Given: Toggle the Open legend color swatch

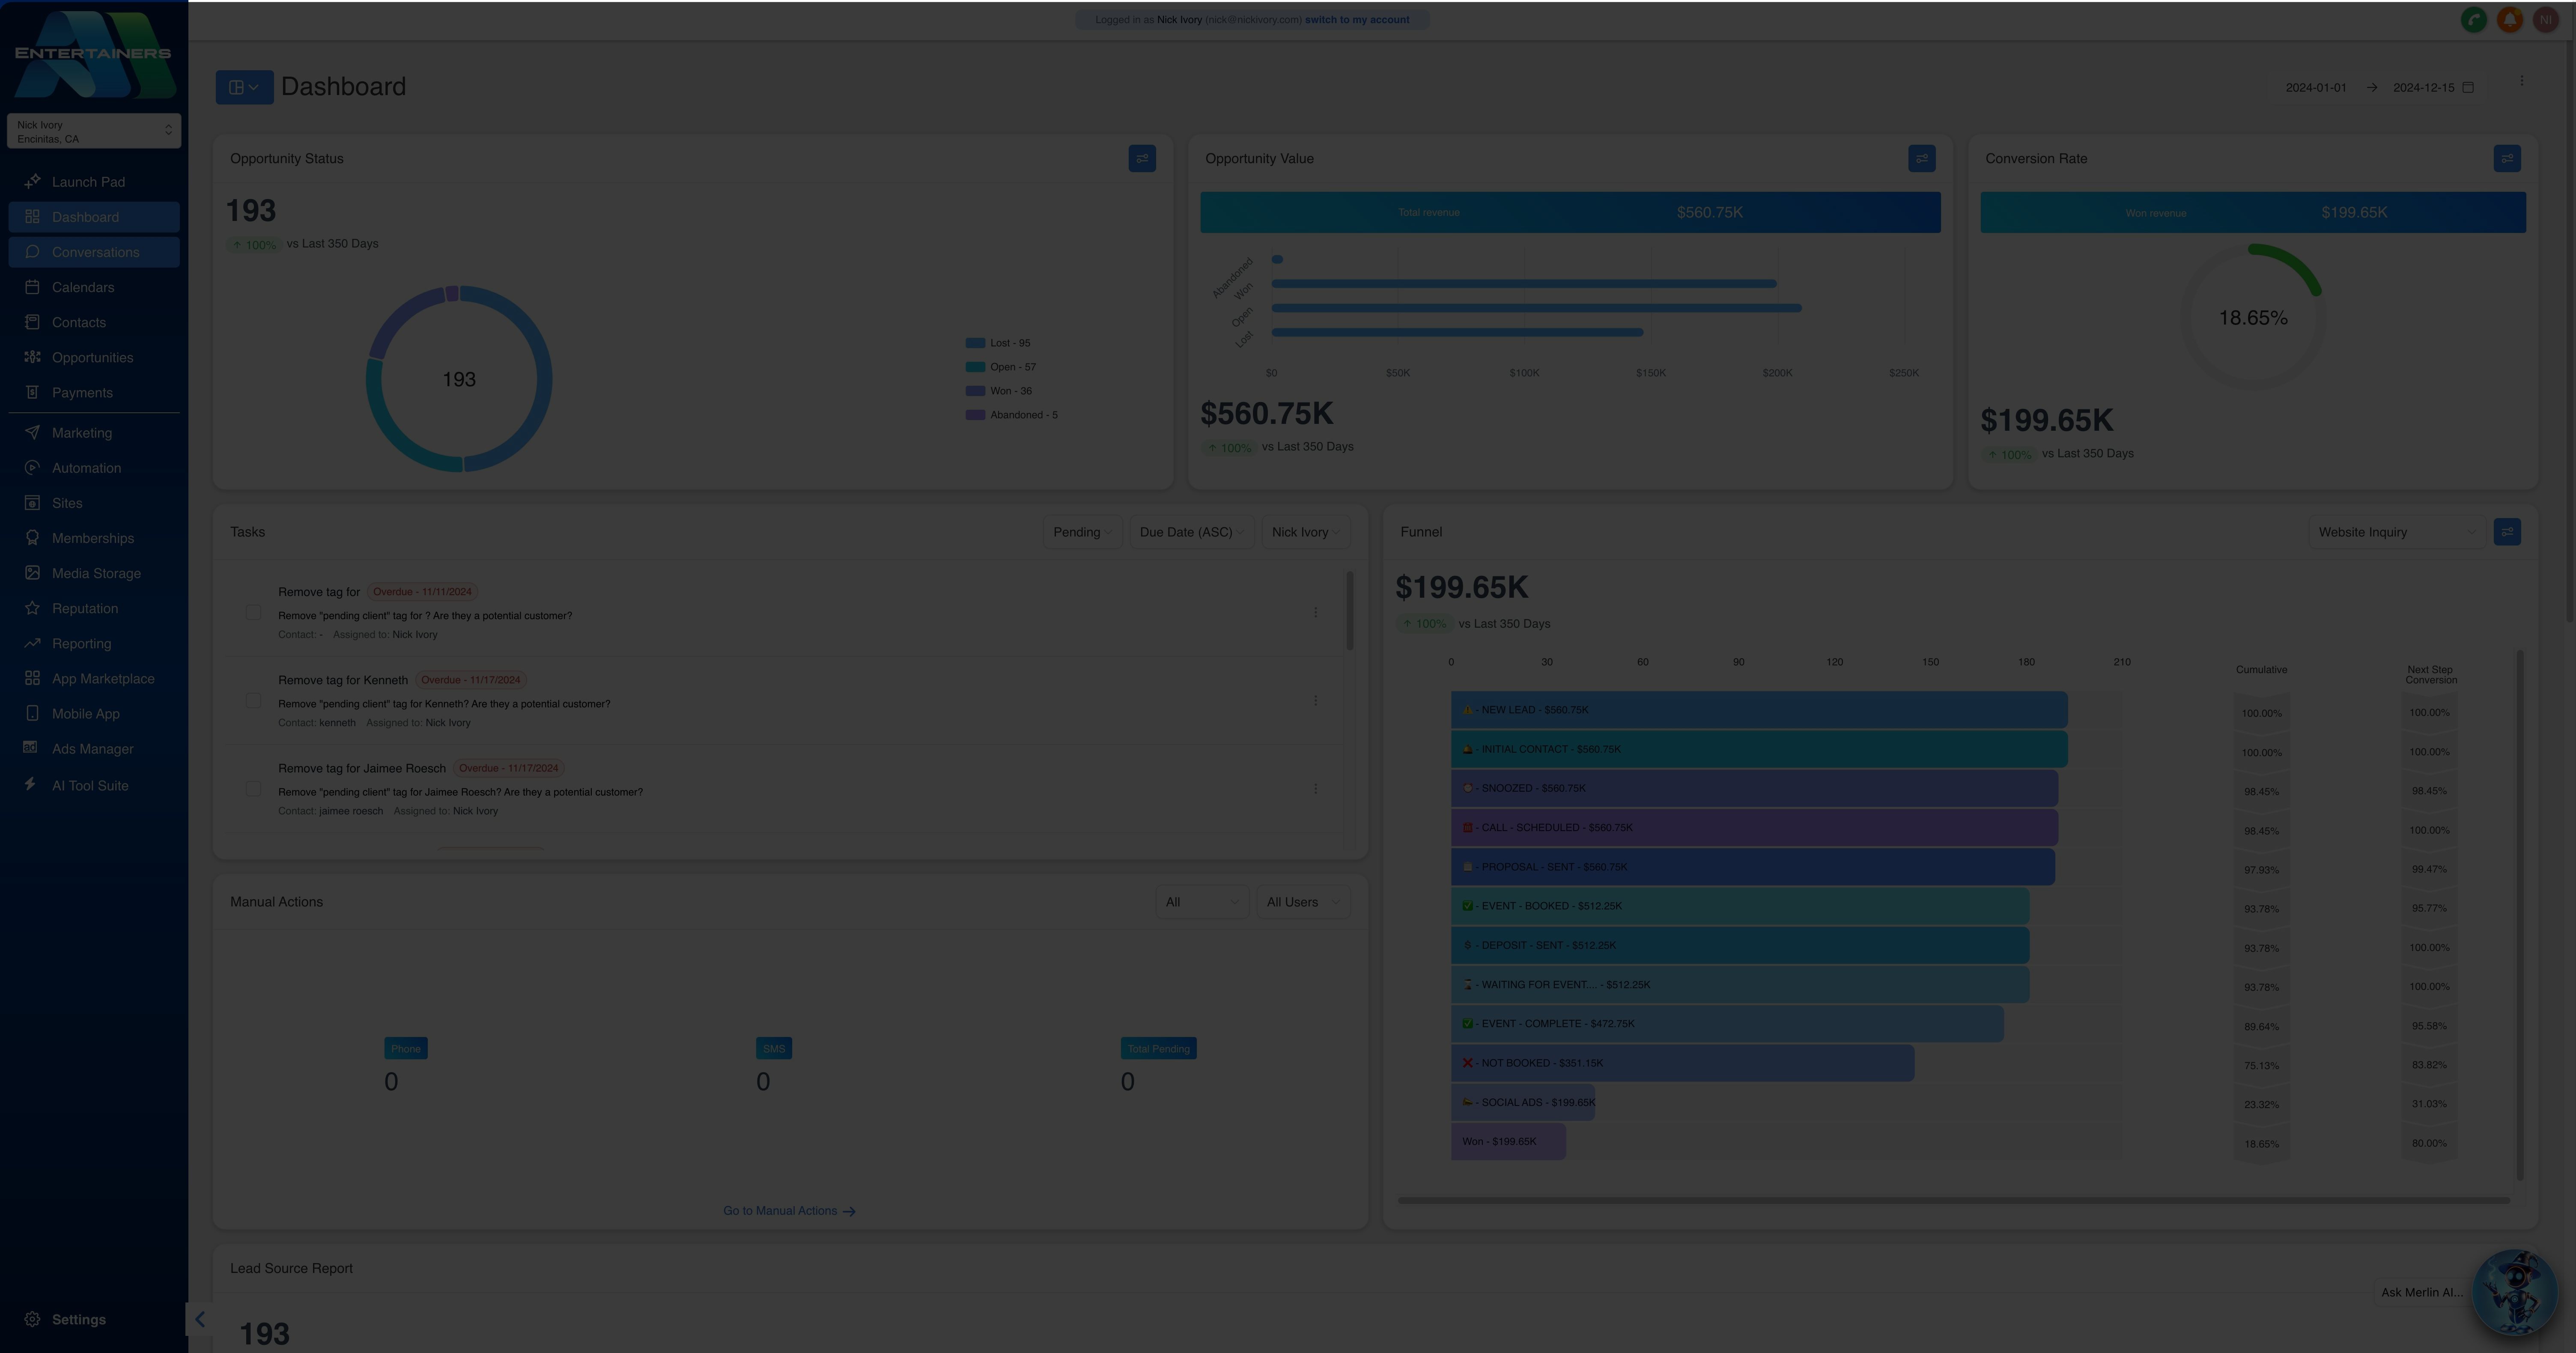Looking at the screenshot, I should tap(975, 367).
